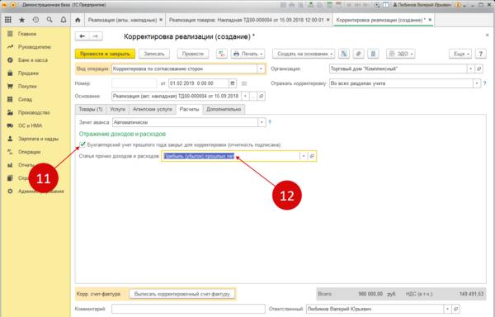Open the calendar picker for the date
This screenshot has width=495, height=317.
(x=233, y=83)
